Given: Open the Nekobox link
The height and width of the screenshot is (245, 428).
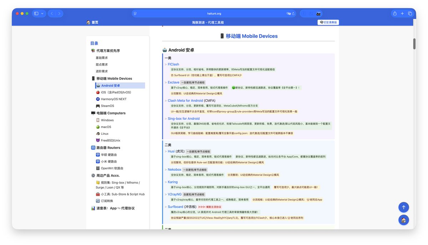Looking at the screenshot, I should [x=174, y=170].
